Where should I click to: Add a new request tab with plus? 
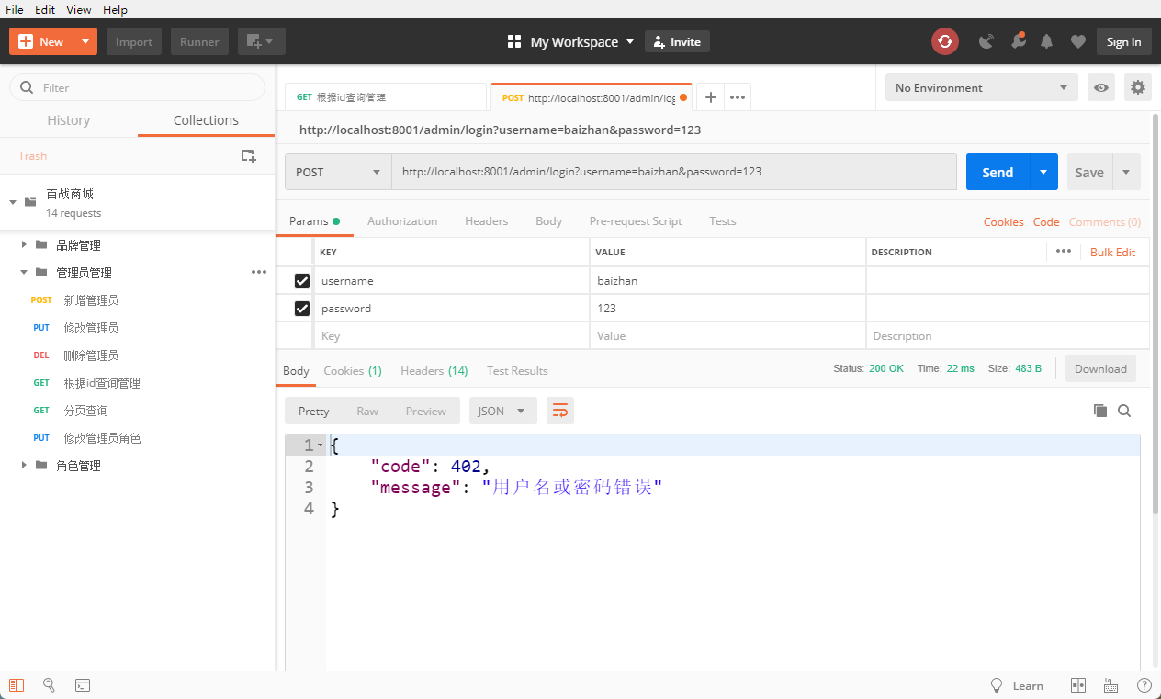[x=710, y=96]
